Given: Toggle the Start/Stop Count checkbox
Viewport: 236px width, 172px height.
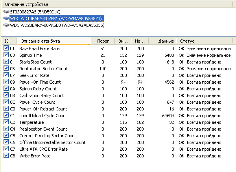Looking at the screenshot, I should (6, 62).
